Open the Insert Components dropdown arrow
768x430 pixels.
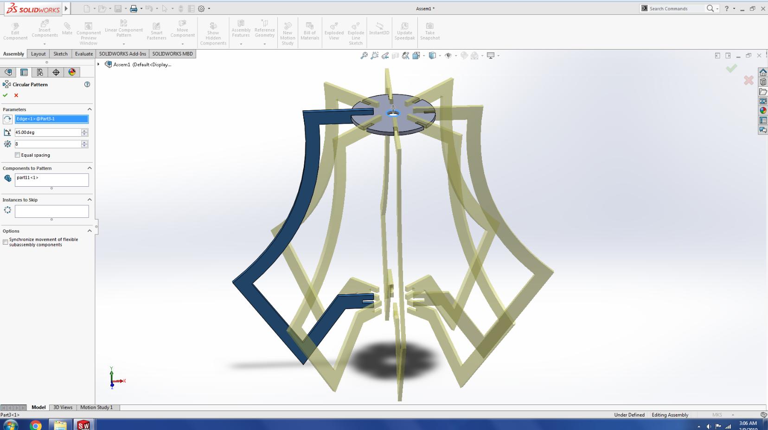point(45,44)
